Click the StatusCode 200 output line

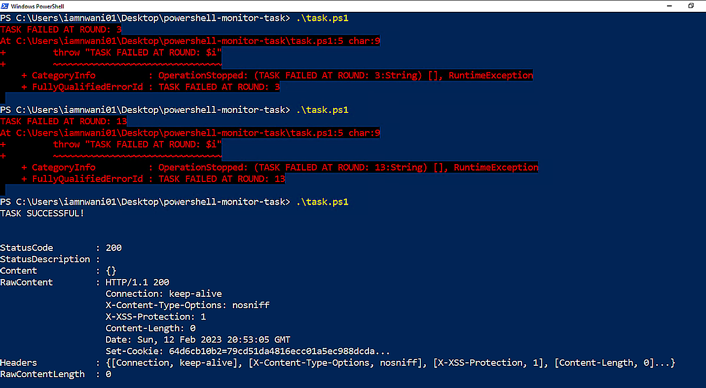[x=59, y=247]
